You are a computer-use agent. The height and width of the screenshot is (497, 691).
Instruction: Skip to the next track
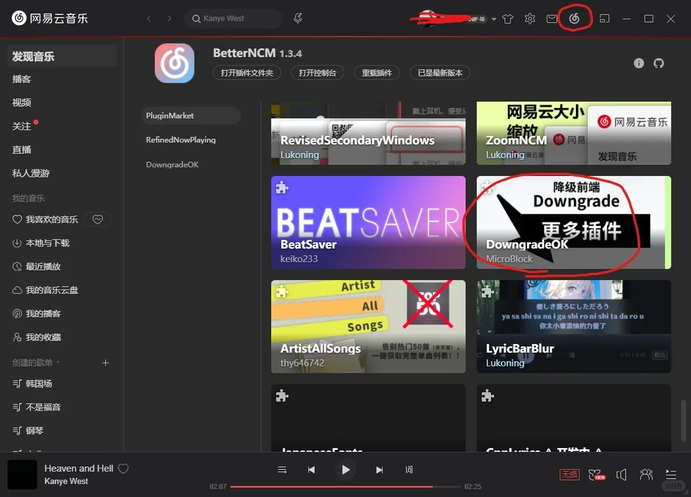tap(380, 470)
